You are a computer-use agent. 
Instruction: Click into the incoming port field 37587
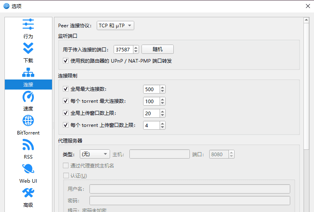click(x=123, y=49)
